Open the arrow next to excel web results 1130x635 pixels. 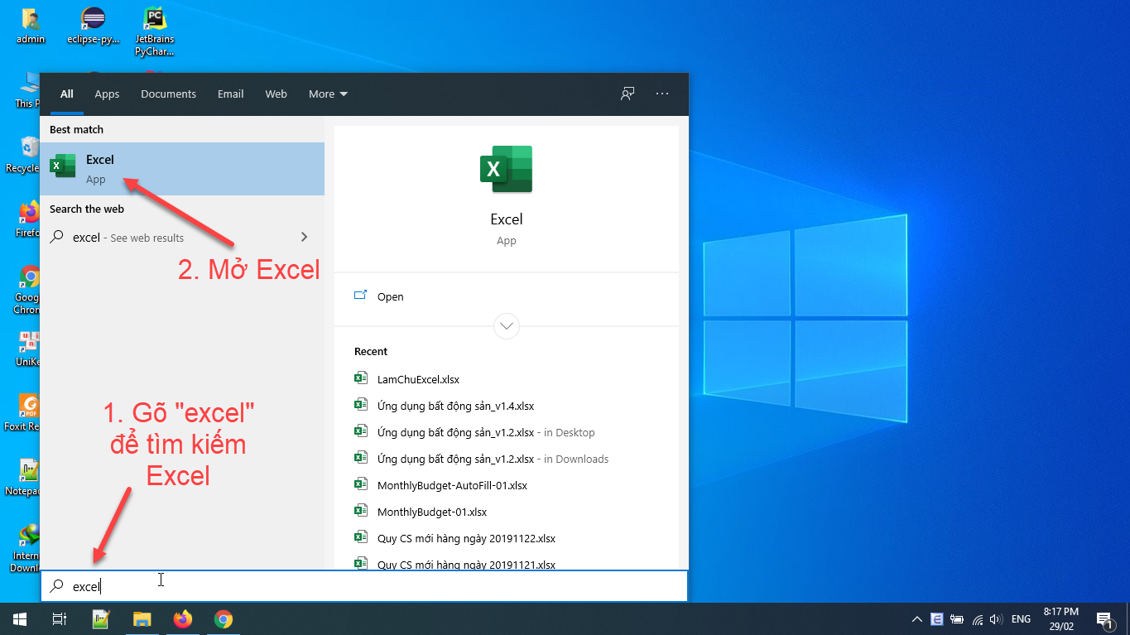(304, 237)
